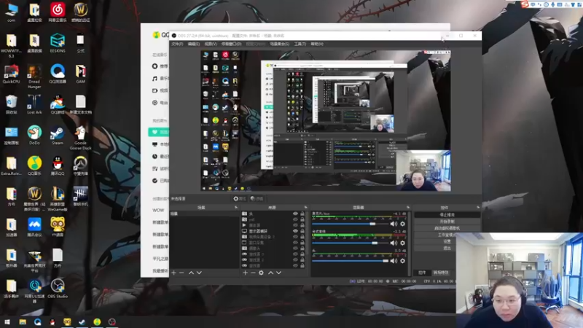This screenshot has width=583, height=328.
Task: Open the desktop audio channel gear settings
Action: tap(403, 243)
